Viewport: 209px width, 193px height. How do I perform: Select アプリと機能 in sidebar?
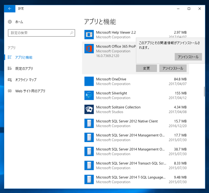pyautogui.click(x=24, y=57)
